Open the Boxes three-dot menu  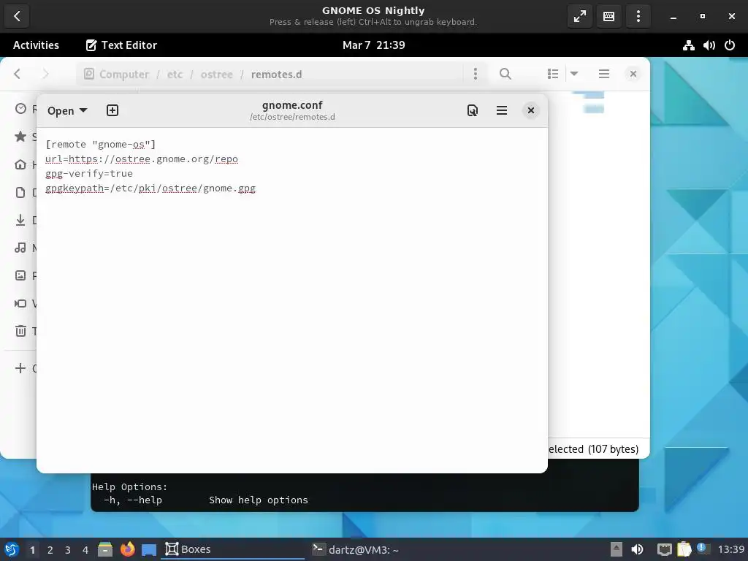(638, 16)
